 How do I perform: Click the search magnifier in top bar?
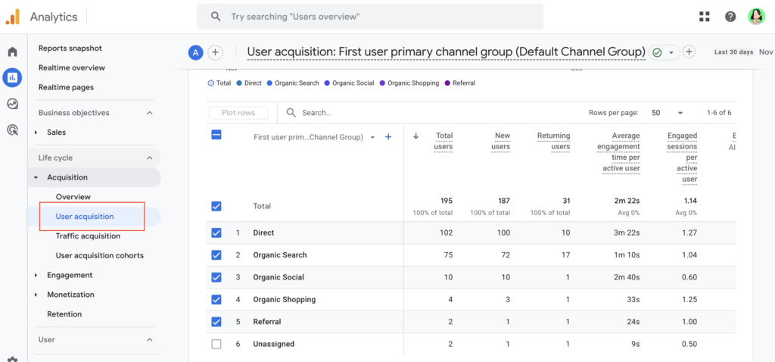pyautogui.click(x=216, y=17)
